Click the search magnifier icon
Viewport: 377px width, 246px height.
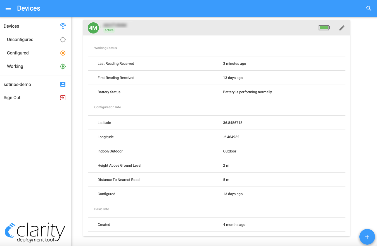pyautogui.click(x=369, y=8)
